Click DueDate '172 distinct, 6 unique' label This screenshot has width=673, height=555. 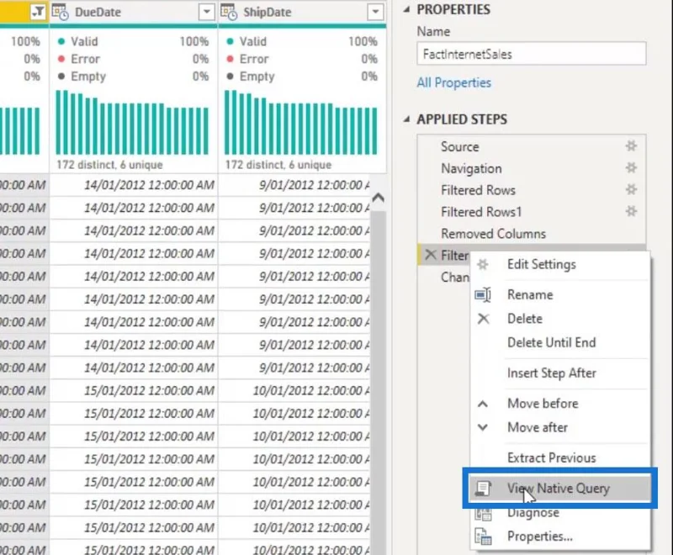point(109,165)
